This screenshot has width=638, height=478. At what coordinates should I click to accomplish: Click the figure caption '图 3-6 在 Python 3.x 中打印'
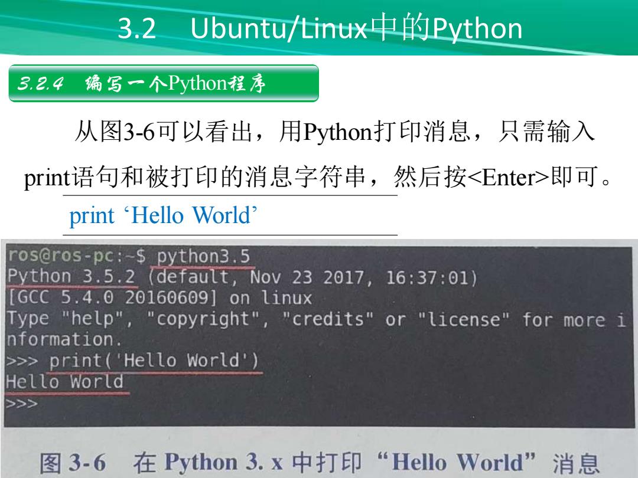[320, 463]
